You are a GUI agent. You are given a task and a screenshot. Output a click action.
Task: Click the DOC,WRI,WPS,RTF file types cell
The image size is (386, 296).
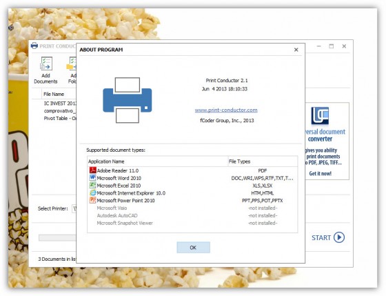tap(263, 178)
